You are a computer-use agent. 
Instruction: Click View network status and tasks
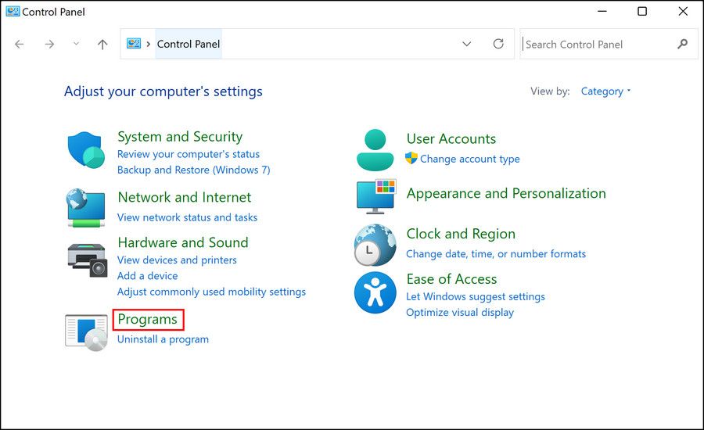coord(187,217)
